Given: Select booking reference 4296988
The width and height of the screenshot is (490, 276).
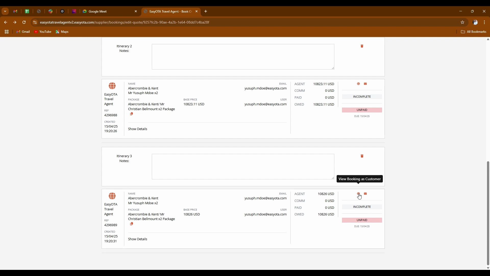Looking at the screenshot, I should [x=111, y=115].
